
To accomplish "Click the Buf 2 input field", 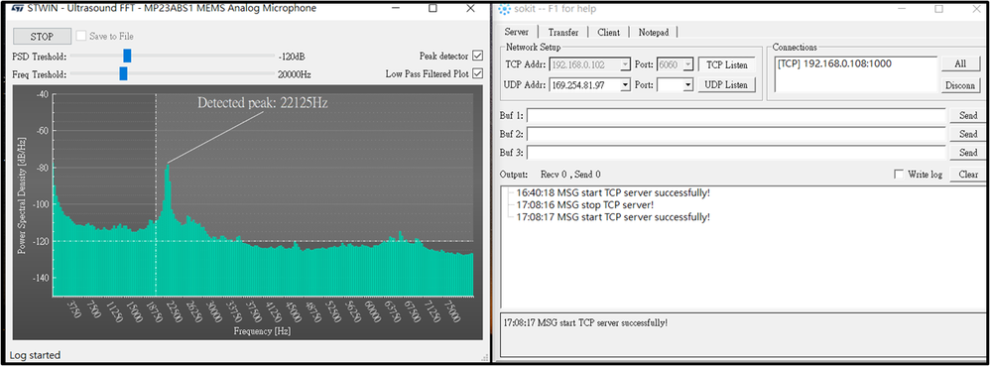I will coord(735,135).
